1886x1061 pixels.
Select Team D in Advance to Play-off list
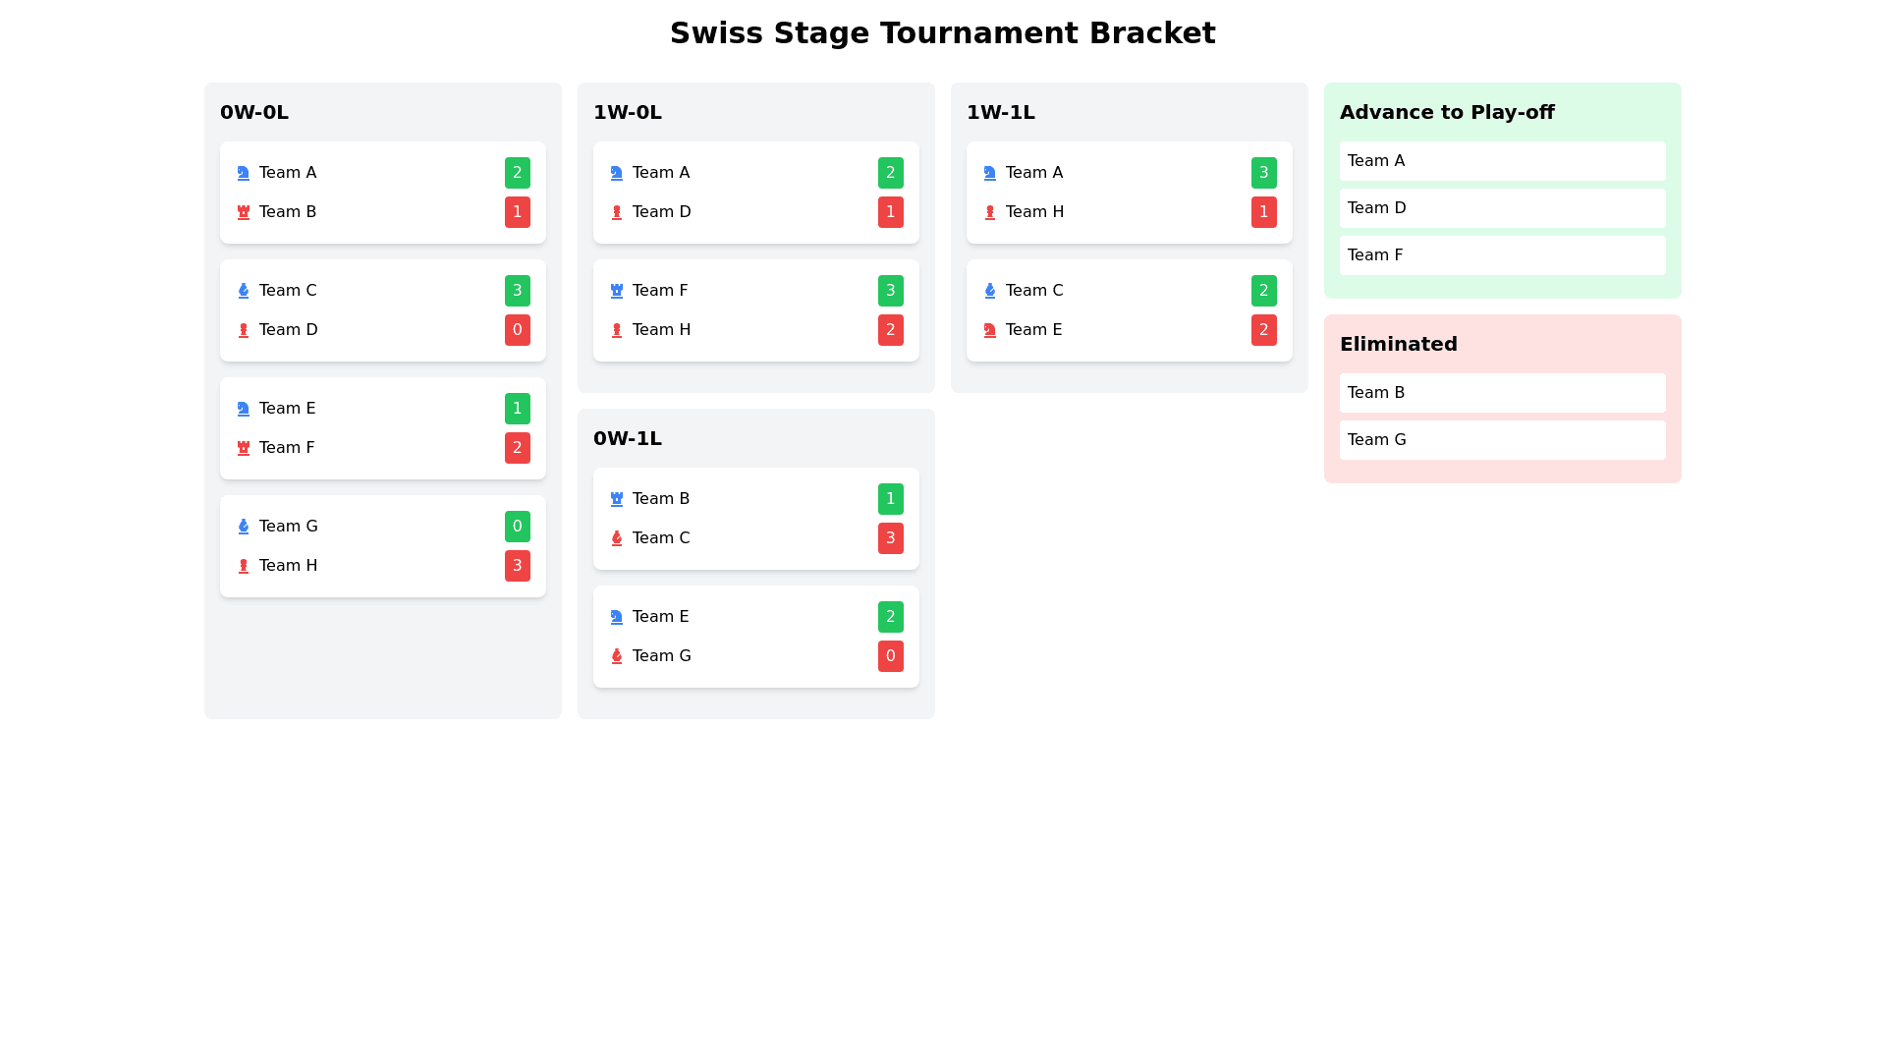[1502, 208]
